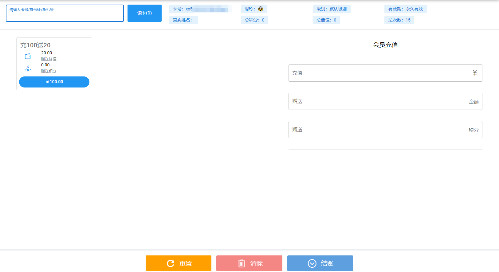Click the 充100送20 package title

click(x=35, y=45)
